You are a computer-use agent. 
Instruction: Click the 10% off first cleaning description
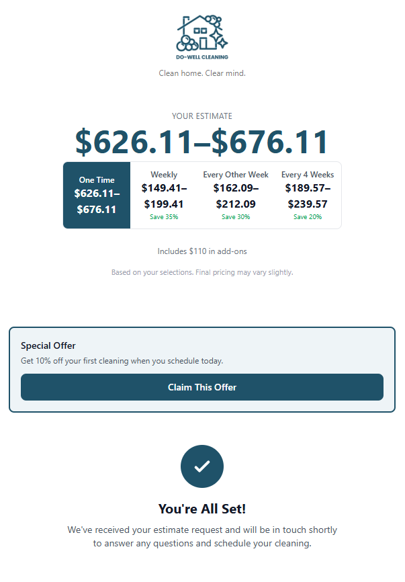(x=122, y=361)
